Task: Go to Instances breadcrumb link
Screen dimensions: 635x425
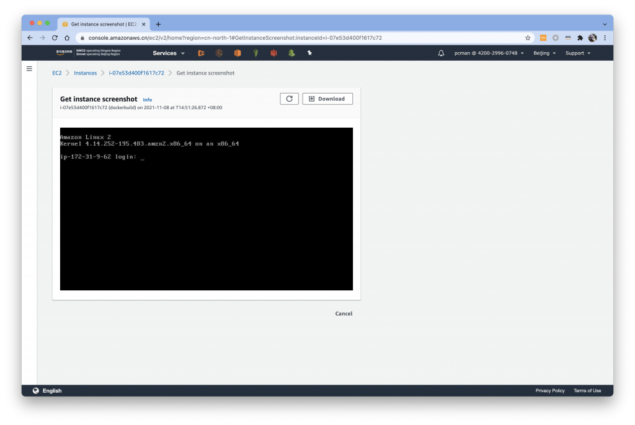Action: tap(86, 73)
